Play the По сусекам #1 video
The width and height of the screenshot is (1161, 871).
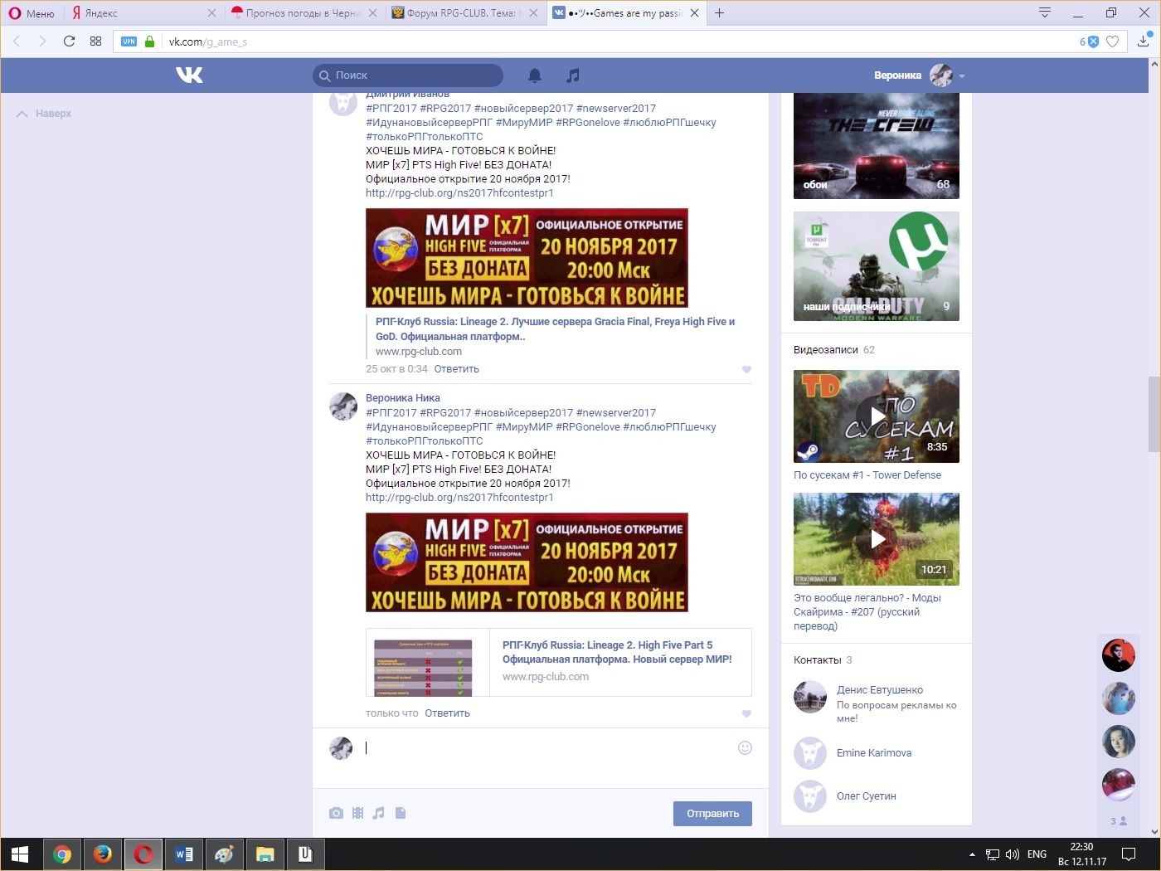pos(876,416)
